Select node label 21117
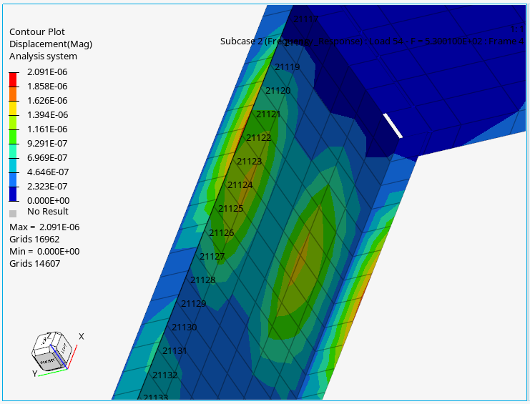This screenshot has width=530, height=404. click(x=305, y=19)
